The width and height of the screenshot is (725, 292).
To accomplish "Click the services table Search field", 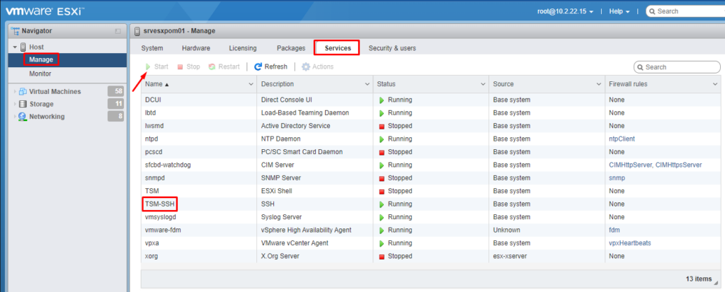I will point(677,67).
